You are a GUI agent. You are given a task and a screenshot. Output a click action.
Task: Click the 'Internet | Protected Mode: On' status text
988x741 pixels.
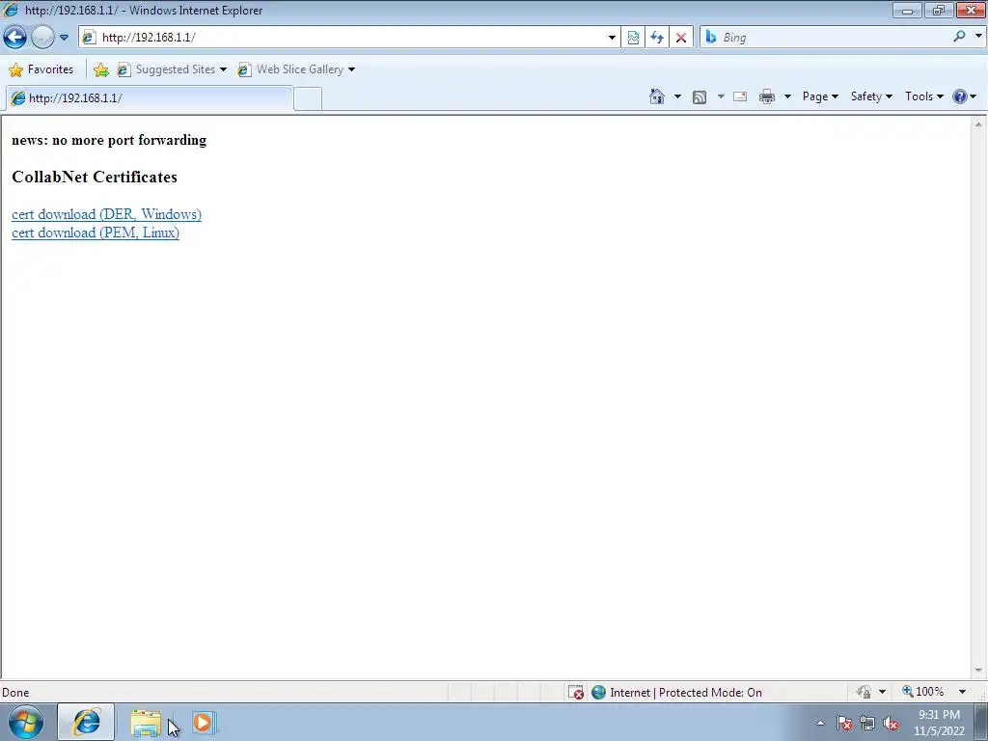point(686,693)
